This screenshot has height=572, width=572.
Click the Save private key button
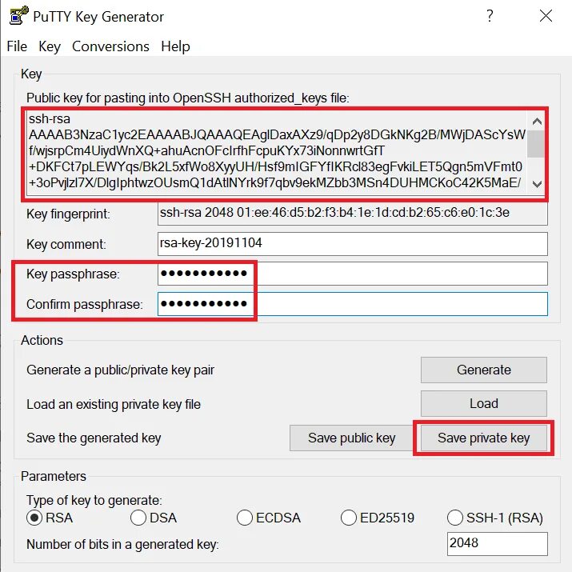tap(483, 438)
